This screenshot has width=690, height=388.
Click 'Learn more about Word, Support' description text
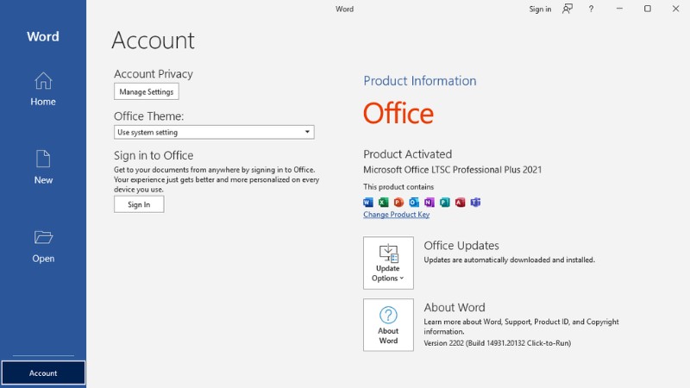point(522,327)
